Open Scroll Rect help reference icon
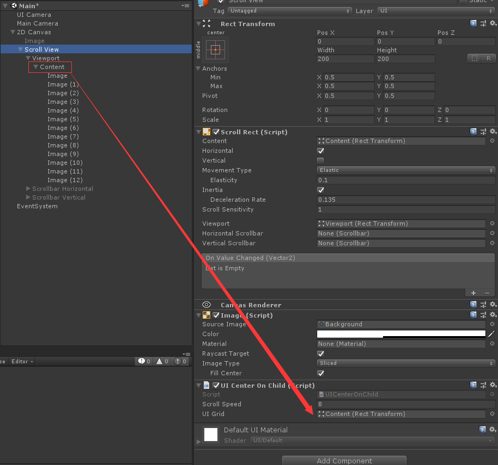 (473, 132)
